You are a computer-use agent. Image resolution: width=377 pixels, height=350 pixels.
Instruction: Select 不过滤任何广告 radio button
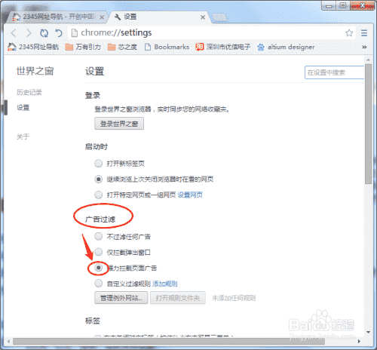click(98, 236)
